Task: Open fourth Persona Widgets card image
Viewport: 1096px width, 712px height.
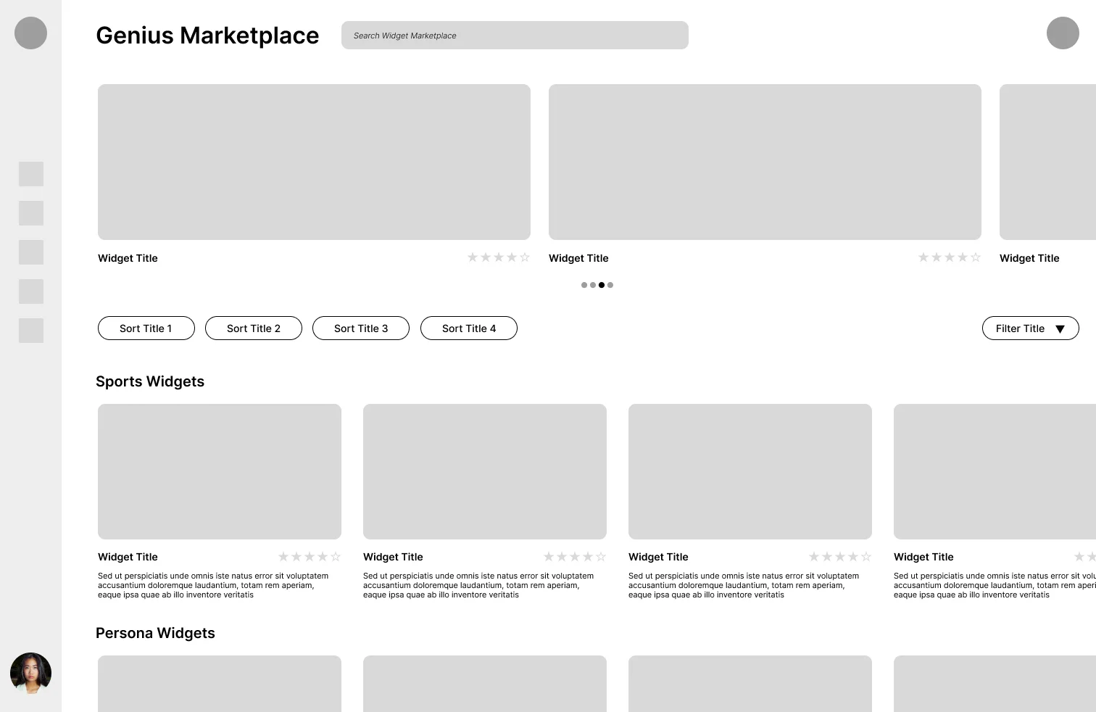Action: click(x=995, y=684)
